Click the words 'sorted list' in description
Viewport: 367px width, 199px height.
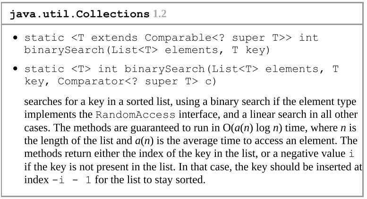[148, 102]
